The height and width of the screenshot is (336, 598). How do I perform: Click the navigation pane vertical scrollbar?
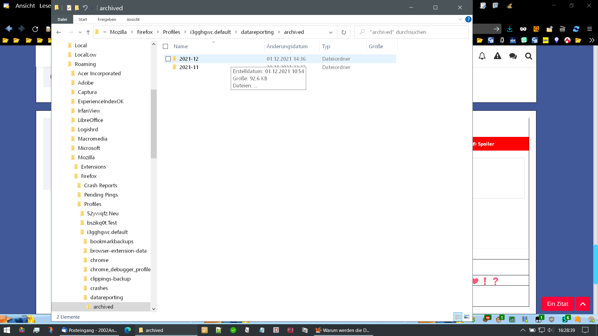click(154, 124)
